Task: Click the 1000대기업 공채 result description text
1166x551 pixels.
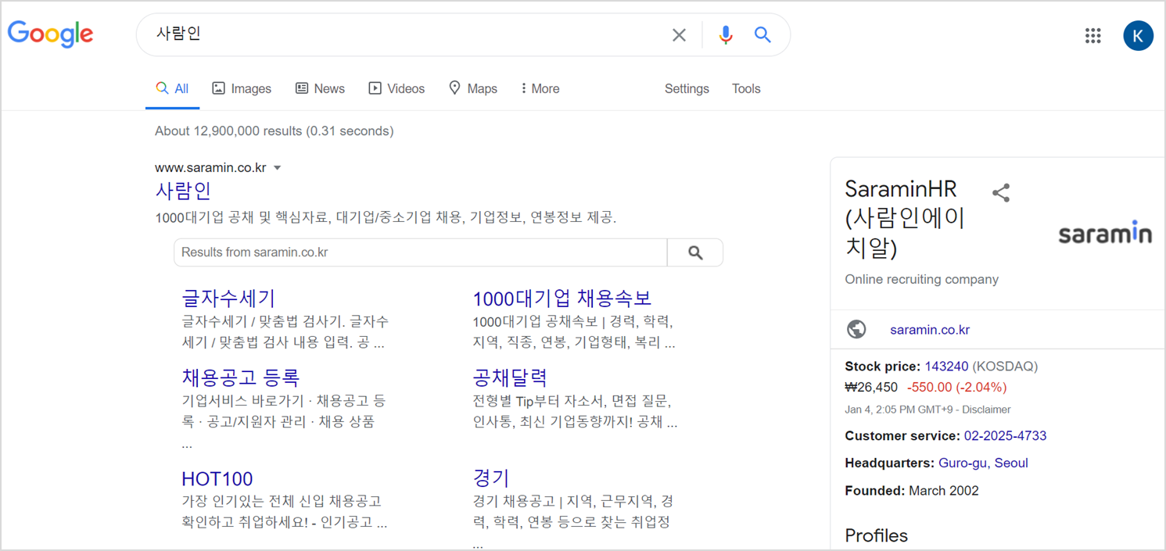Action: tap(386, 217)
